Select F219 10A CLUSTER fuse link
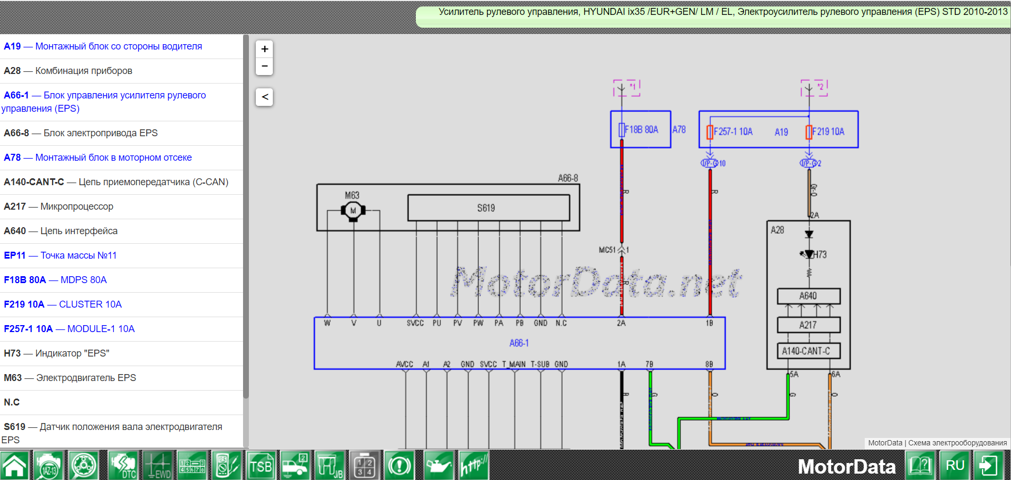The width and height of the screenshot is (1011, 480). click(63, 304)
